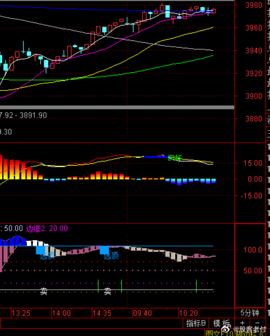Click the 09:40 time axis label
Image resolution: width=270 pixels, height=336 pixels.
tap(142, 313)
